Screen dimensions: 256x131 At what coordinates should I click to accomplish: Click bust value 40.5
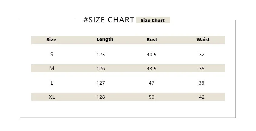coord(151,54)
